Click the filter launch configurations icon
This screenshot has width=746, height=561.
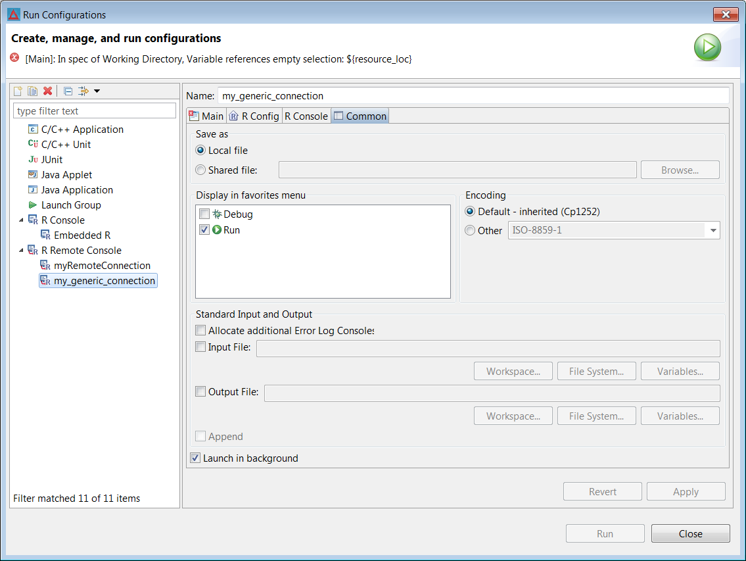tap(83, 91)
